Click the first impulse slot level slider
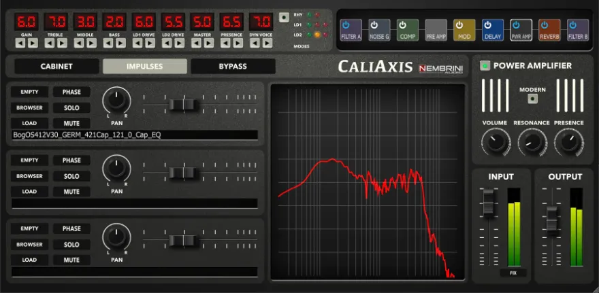The image size is (599, 293). click(184, 104)
